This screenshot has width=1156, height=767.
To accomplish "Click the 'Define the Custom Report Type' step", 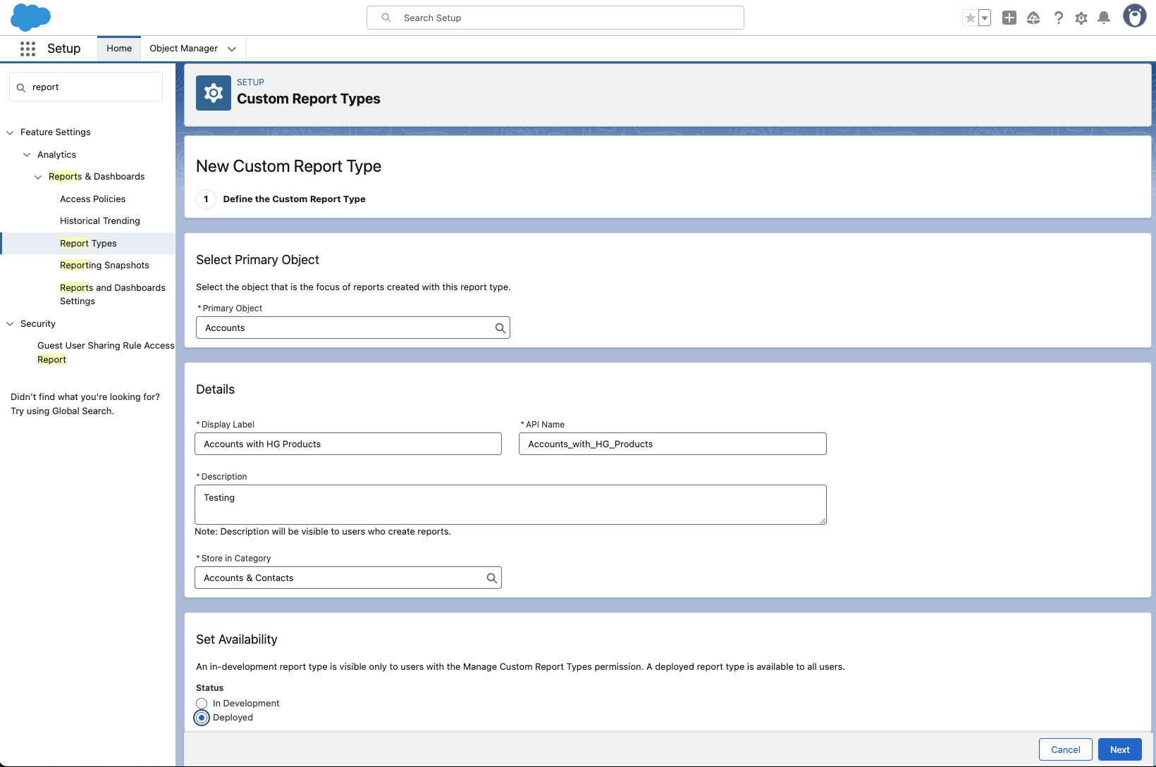I will tap(294, 199).
